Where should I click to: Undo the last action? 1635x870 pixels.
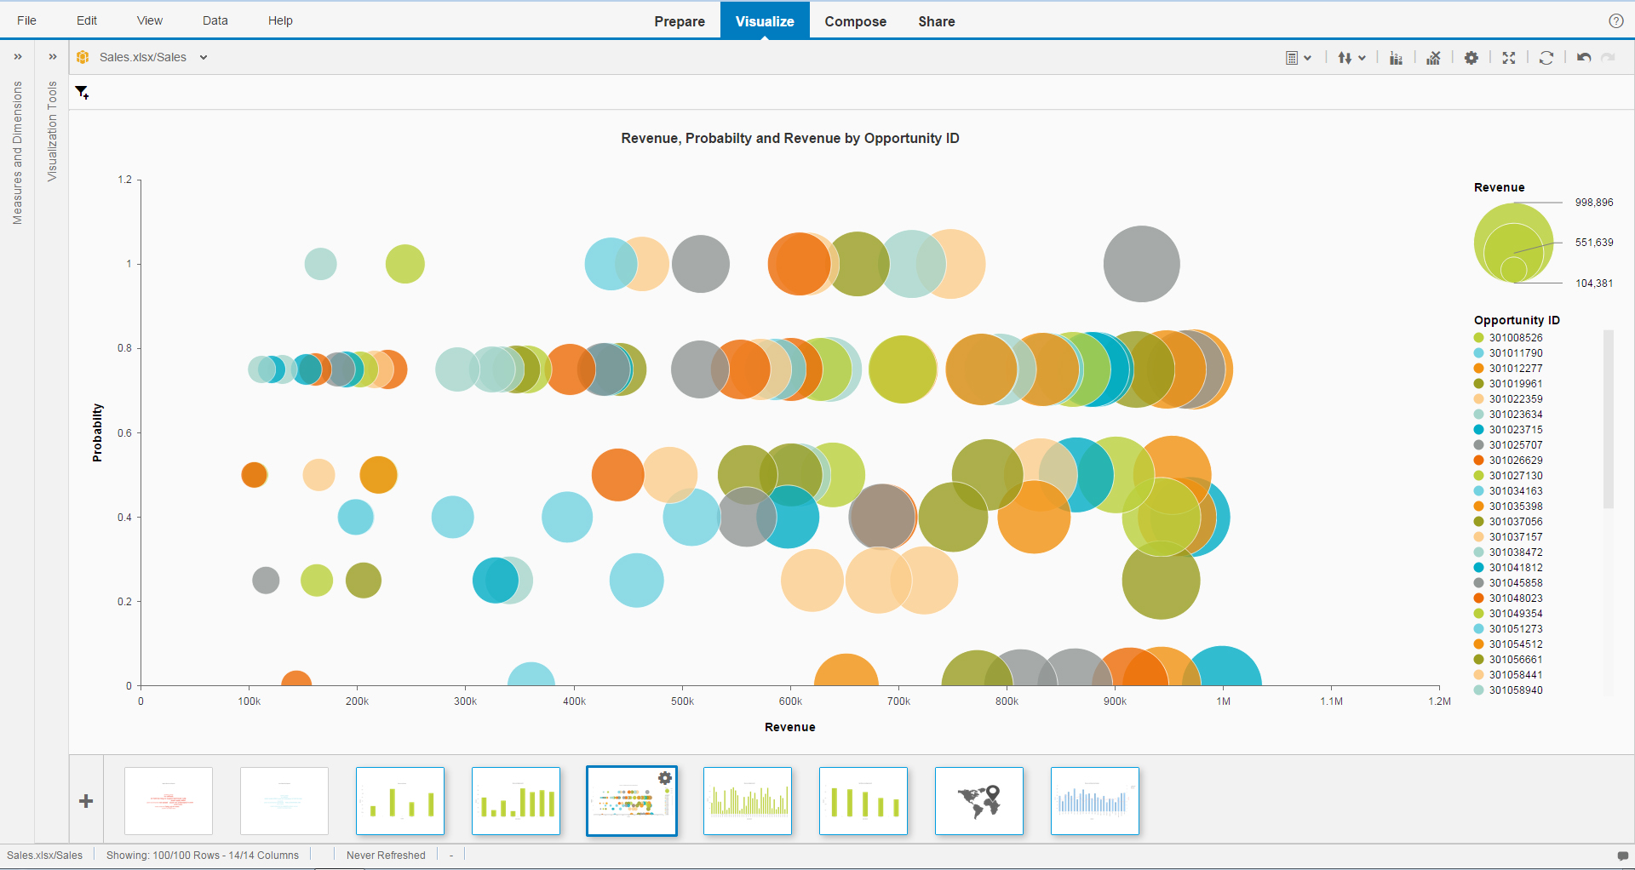click(x=1584, y=58)
